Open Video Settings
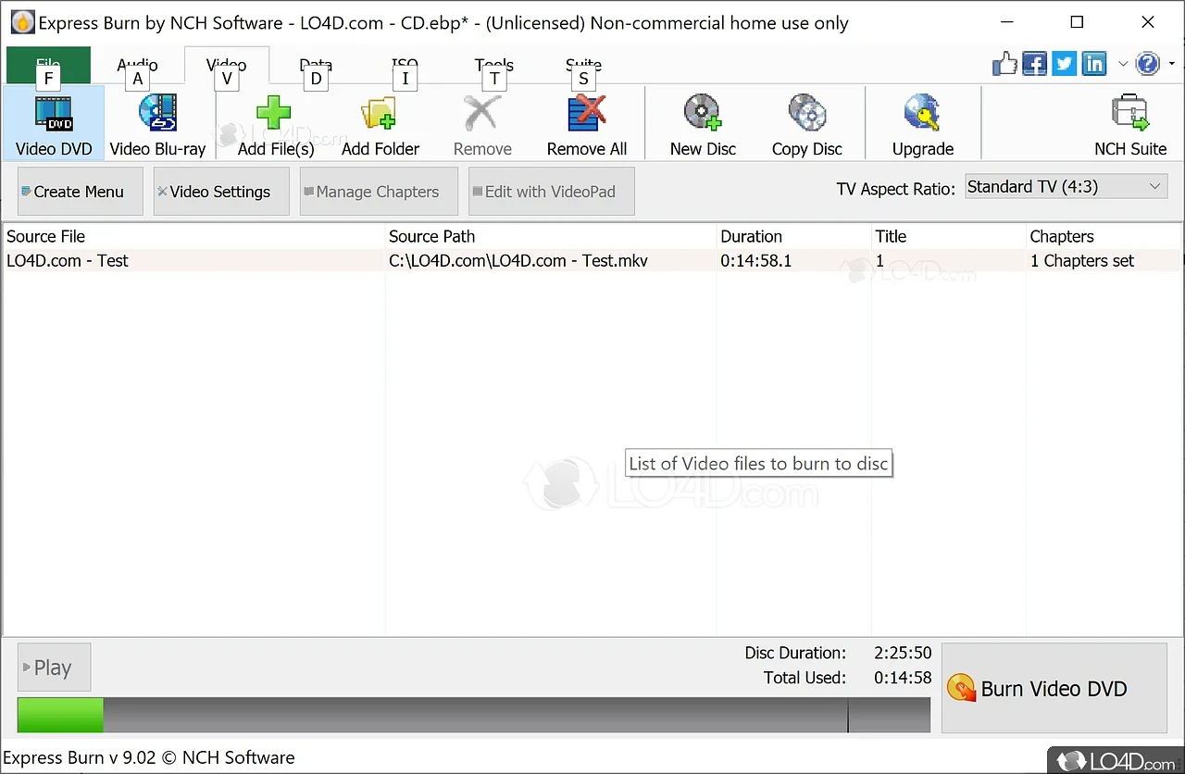The height and width of the screenshot is (774, 1185). click(x=221, y=192)
